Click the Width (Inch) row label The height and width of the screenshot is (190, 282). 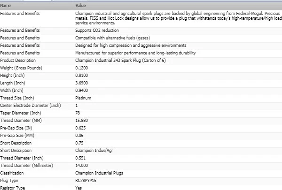[12, 91]
